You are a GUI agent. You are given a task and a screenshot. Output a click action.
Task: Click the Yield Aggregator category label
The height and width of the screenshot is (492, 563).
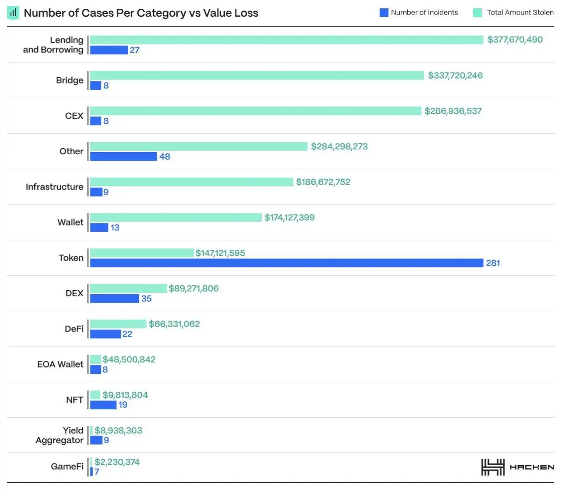pos(60,435)
